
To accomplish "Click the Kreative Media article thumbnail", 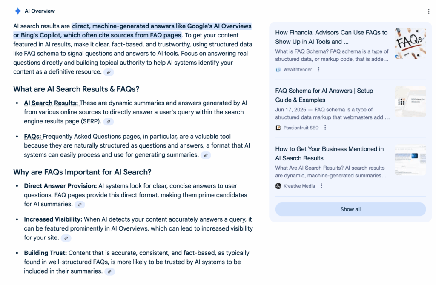I will (x=410, y=160).
